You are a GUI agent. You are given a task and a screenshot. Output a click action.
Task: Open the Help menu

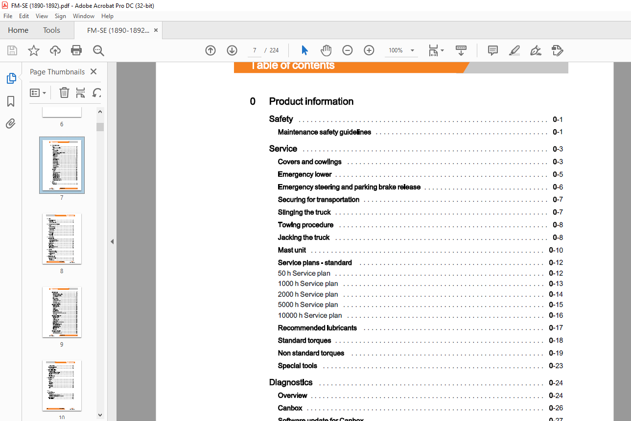coord(107,16)
